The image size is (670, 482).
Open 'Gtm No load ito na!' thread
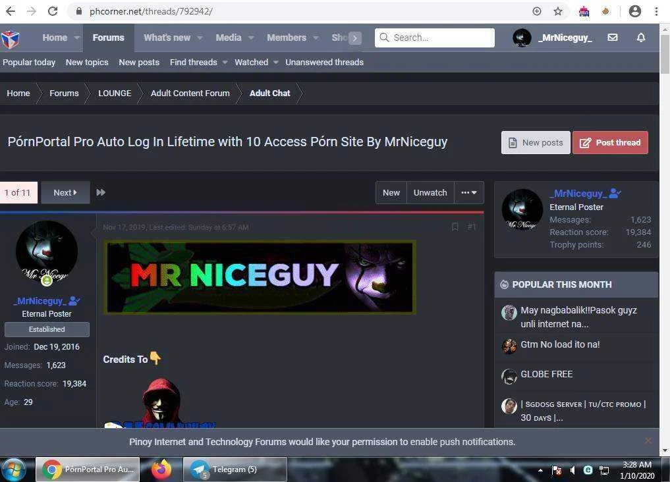560,344
